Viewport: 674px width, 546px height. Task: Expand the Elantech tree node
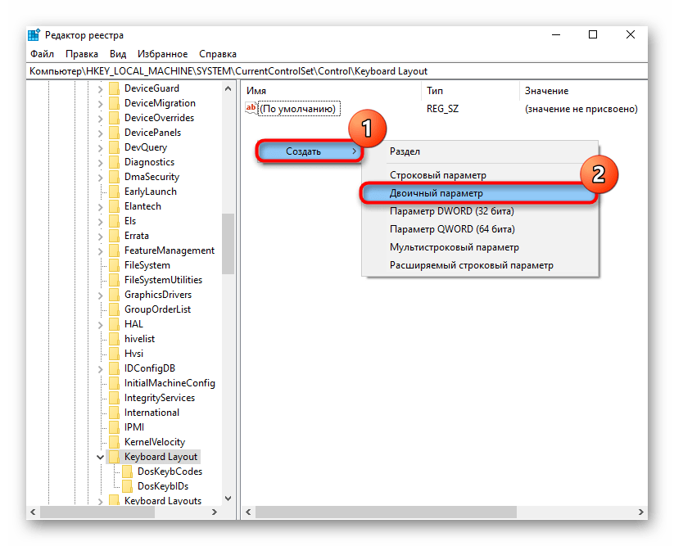click(x=100, y=206)
